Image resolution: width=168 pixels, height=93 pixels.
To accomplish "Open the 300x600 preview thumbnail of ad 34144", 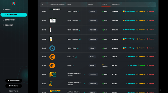I will click(x=51, y=39).
